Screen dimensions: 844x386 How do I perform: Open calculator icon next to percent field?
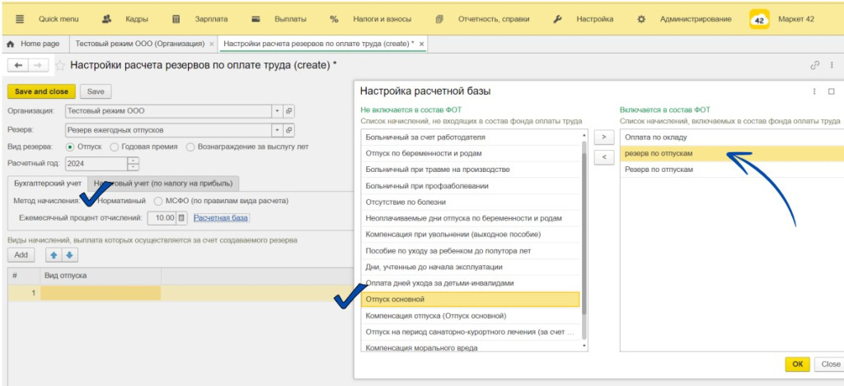[x=182, y=218]
